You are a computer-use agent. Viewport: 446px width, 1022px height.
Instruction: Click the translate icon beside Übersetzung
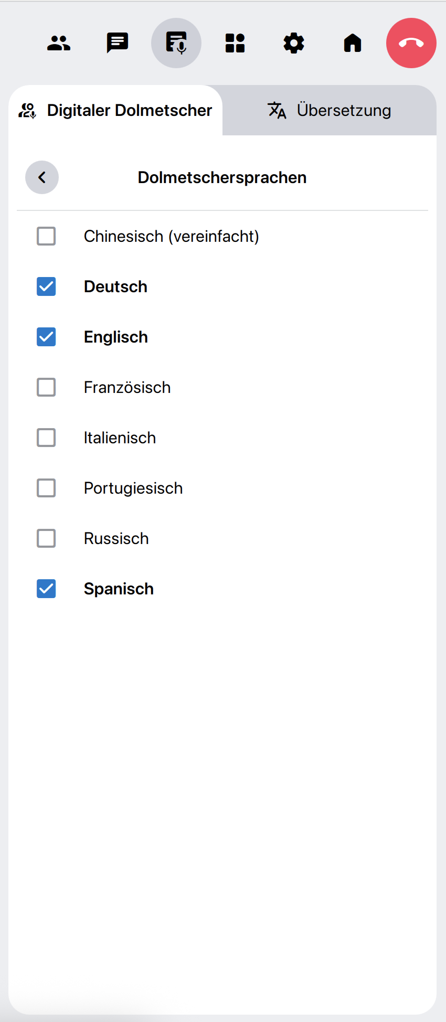pos(277,110)
